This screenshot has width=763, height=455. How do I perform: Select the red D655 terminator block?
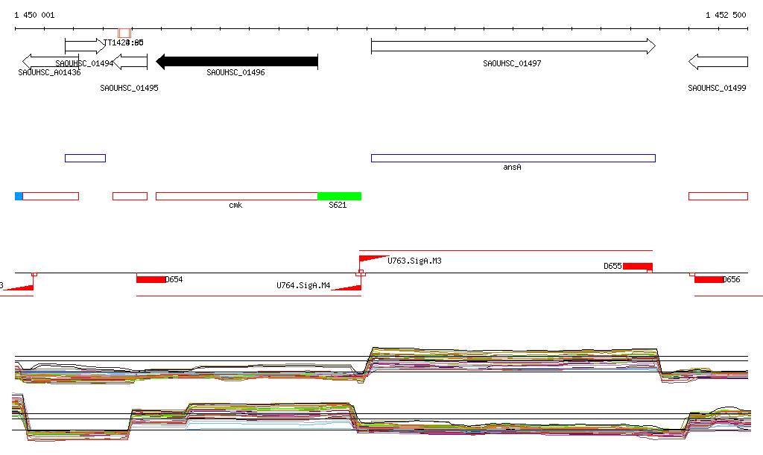(x=637, y=266)
